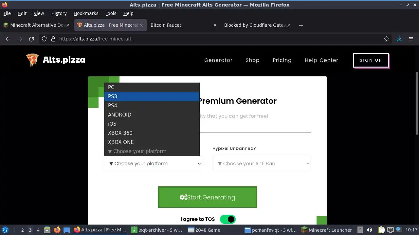The width and height of the screenshot is (419, 235).
Task: Open the volume speaker icon in tray
Action: pos(369,230)
